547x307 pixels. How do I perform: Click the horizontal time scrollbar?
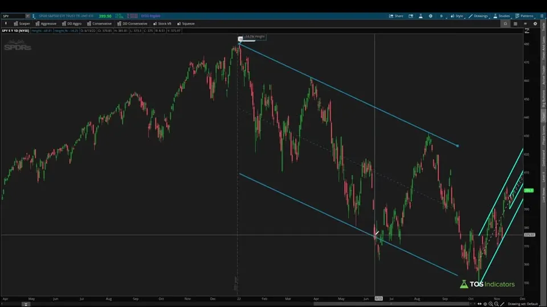click(x=391, y=304)
